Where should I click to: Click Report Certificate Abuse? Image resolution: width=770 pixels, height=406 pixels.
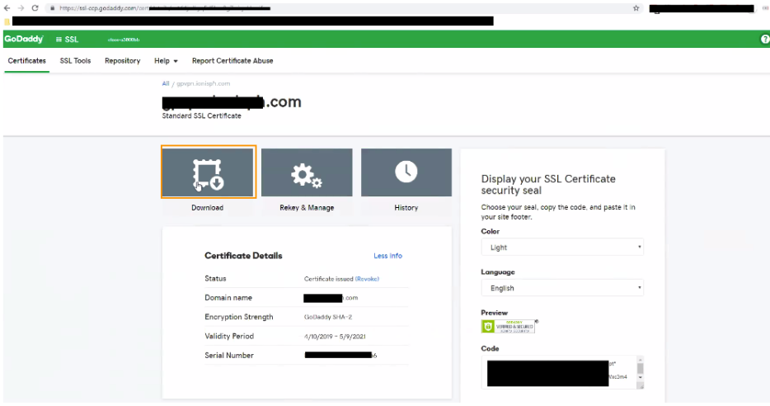[232, 61]
